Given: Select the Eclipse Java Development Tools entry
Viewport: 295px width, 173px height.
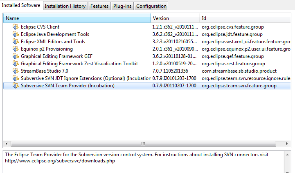Looking at the screenshot, I should coord(55,34).
